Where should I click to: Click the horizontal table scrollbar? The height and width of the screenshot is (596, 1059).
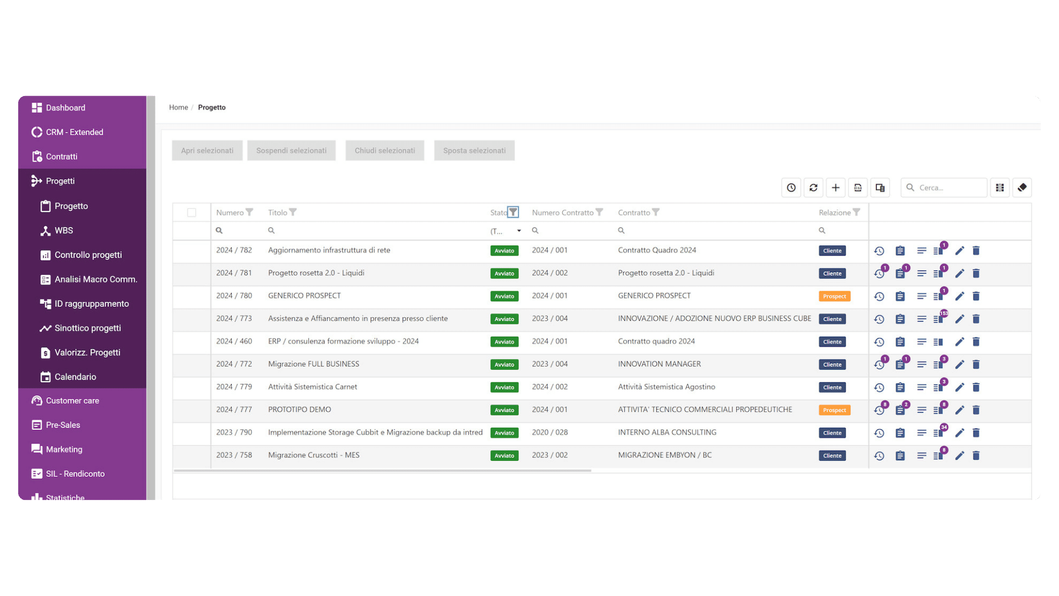click(382, 471)
